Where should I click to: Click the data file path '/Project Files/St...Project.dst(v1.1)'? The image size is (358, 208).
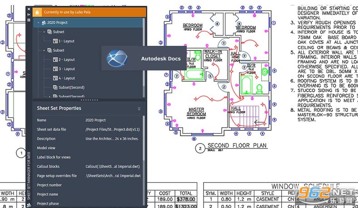click(x=112, y=129)
